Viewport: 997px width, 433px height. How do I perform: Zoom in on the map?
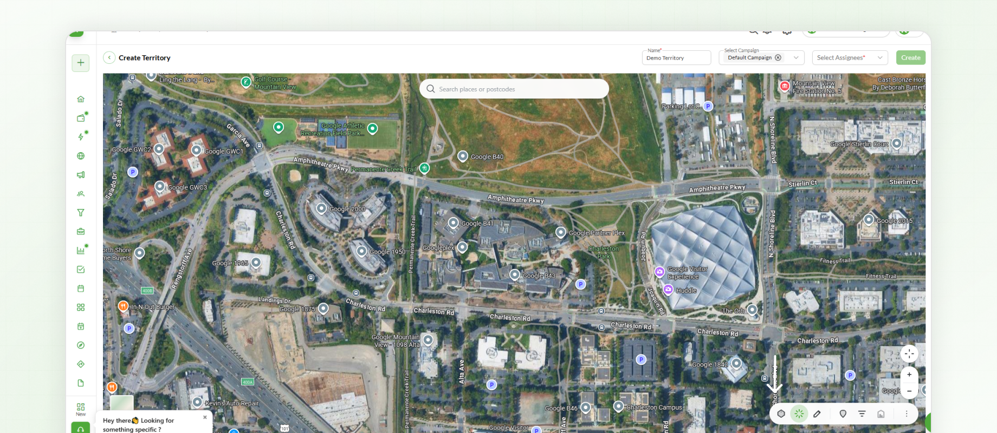(x=909, y=375)
